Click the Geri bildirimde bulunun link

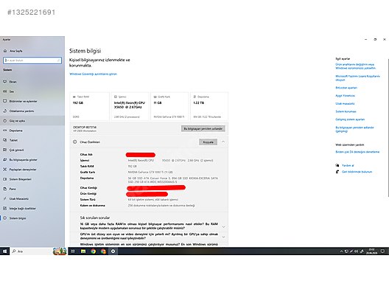[357, 172]
